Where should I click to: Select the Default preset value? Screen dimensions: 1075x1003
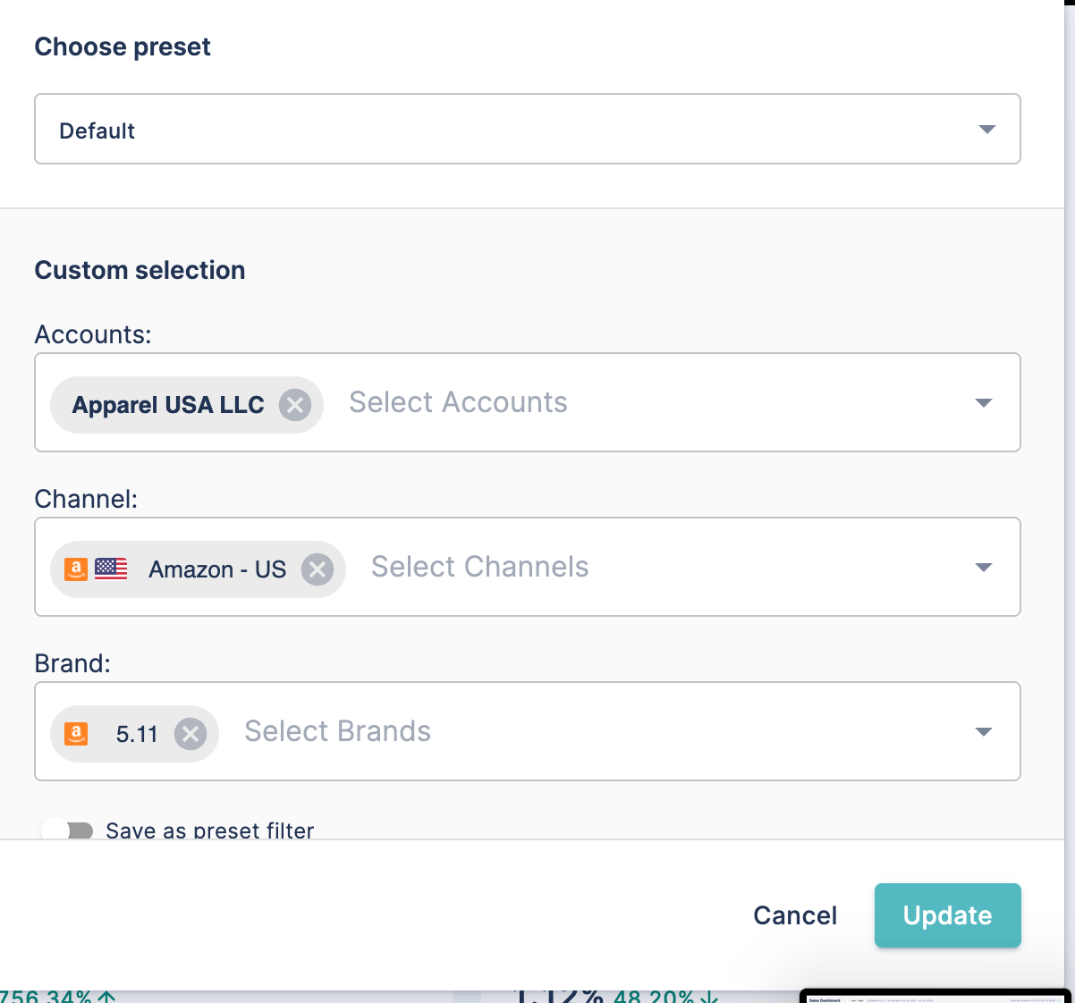(x=97, y=131)
